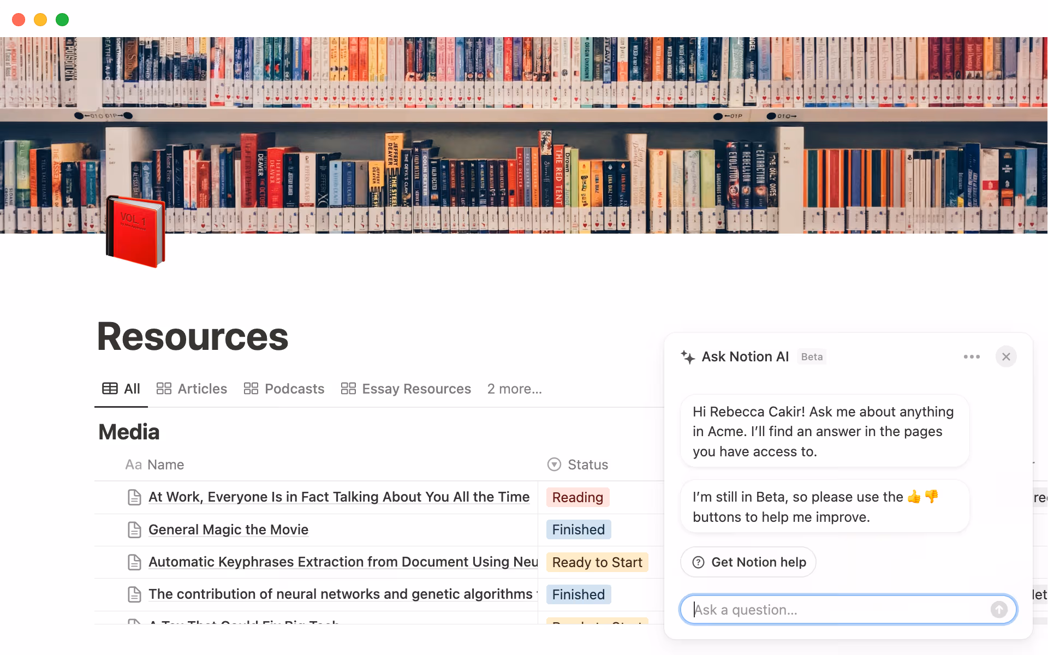Click the page icon beside General Magic the Movie
The width and height of the screenshot is (1048, 655).
[134, 529]
